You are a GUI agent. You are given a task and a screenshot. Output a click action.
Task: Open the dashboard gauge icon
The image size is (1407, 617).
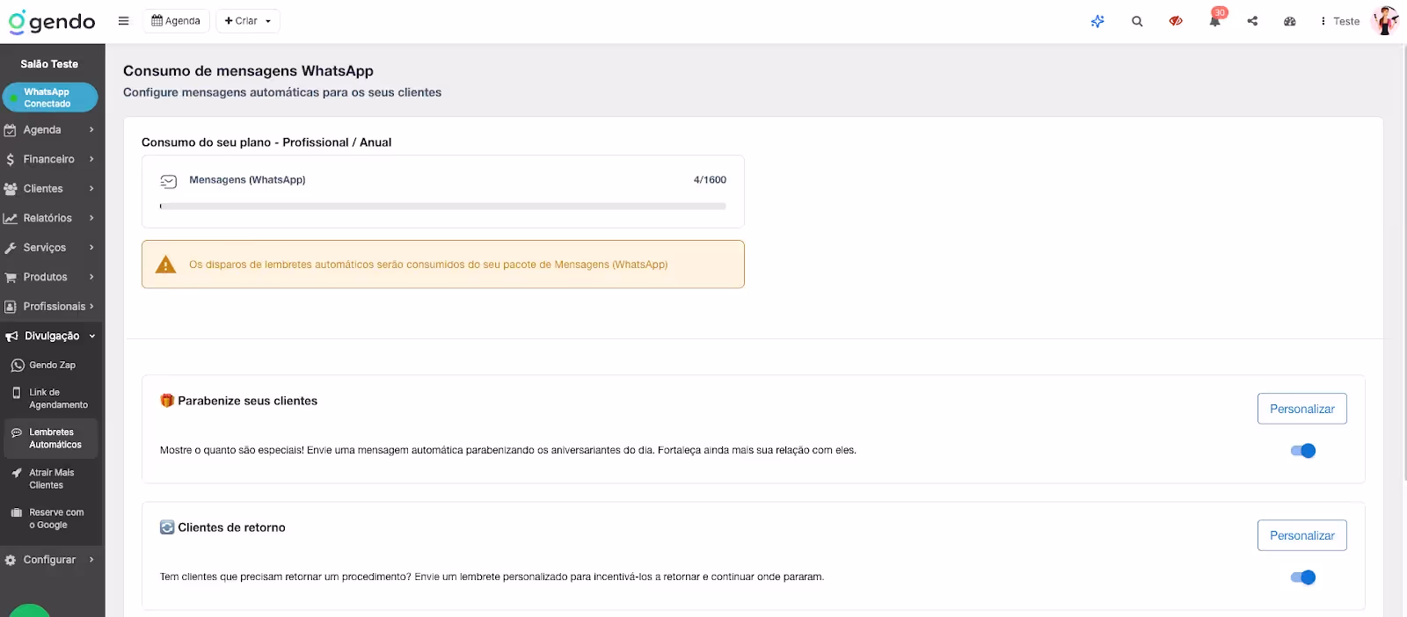tap(1290, 21)
